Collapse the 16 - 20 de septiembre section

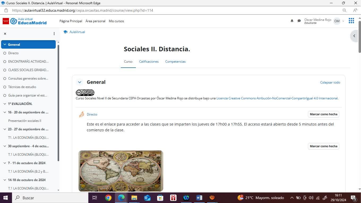[x=5, y=112]
